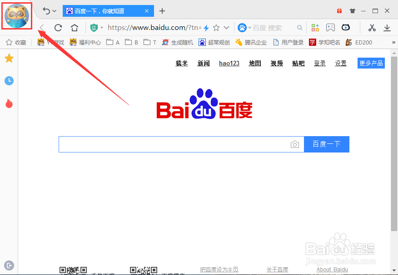Open the 生成随机 bookmark
398x275 pixels.
click(x=178, y=42)
